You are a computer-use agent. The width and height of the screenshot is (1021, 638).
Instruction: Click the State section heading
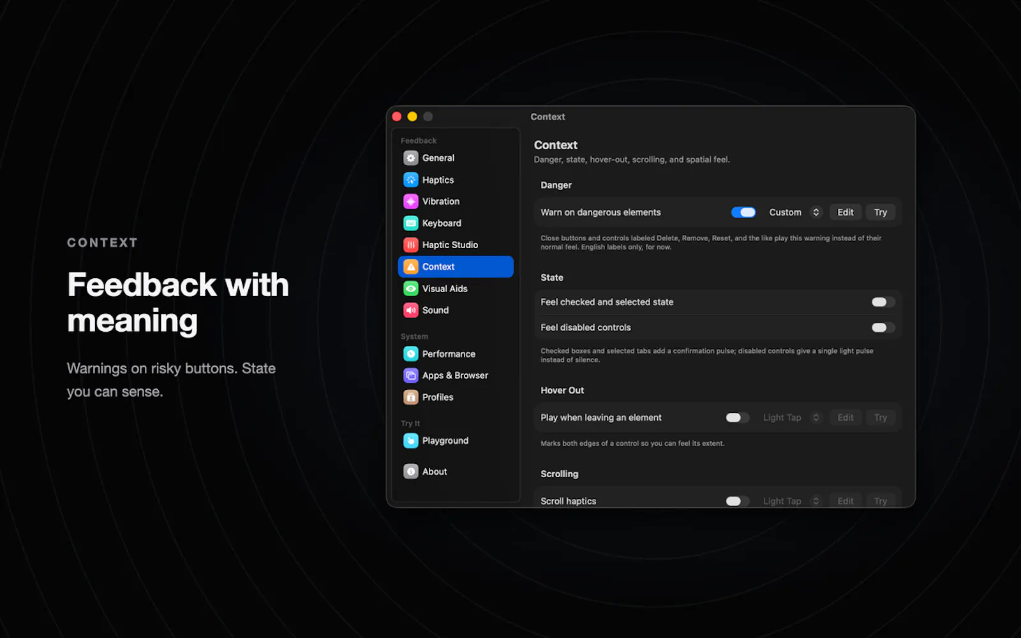click(x=552, y=278)
